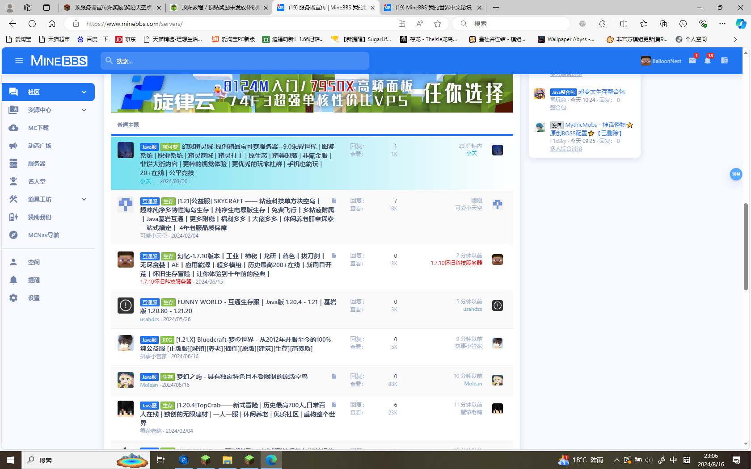Click the browser refresh button
Viewport: 751px width, 469px height.
[x=32, y=24]
